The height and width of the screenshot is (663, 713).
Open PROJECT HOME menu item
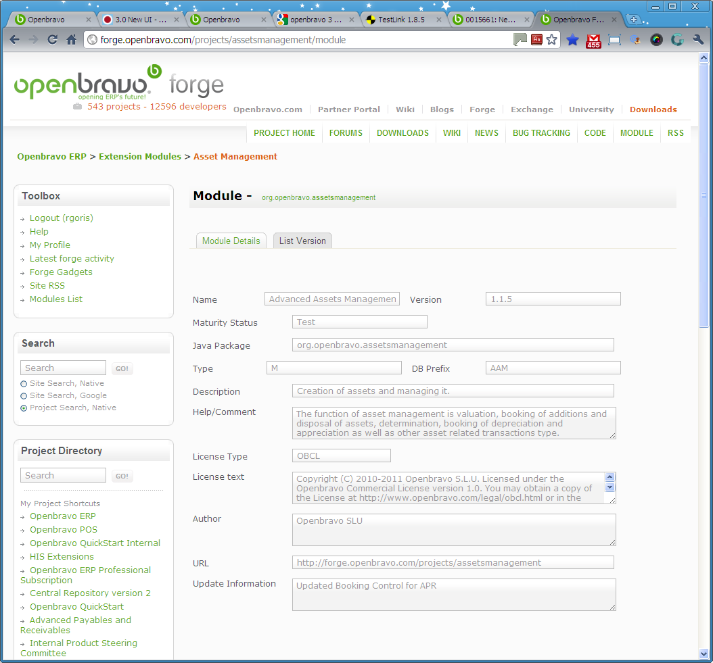284,132
